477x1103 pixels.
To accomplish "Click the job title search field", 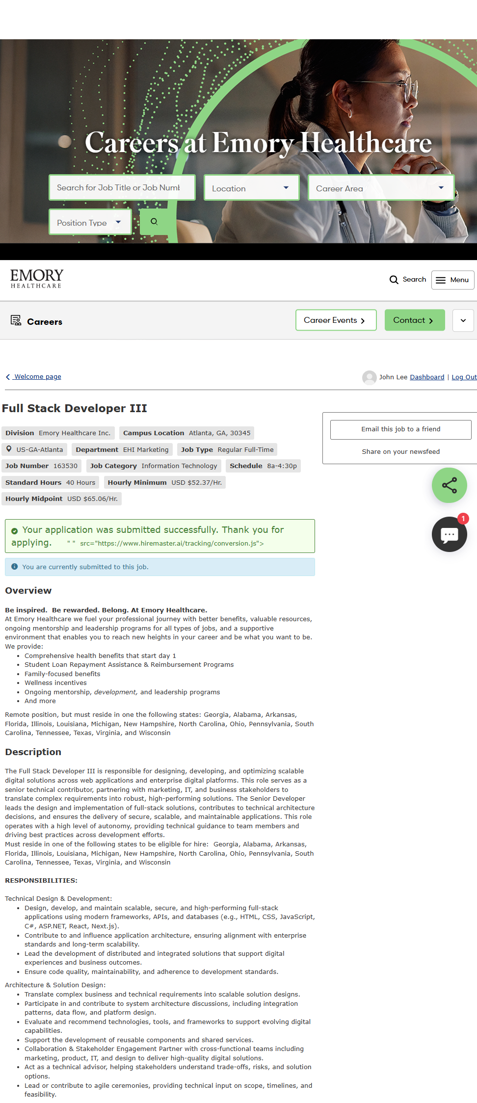I will coord(122,187).
